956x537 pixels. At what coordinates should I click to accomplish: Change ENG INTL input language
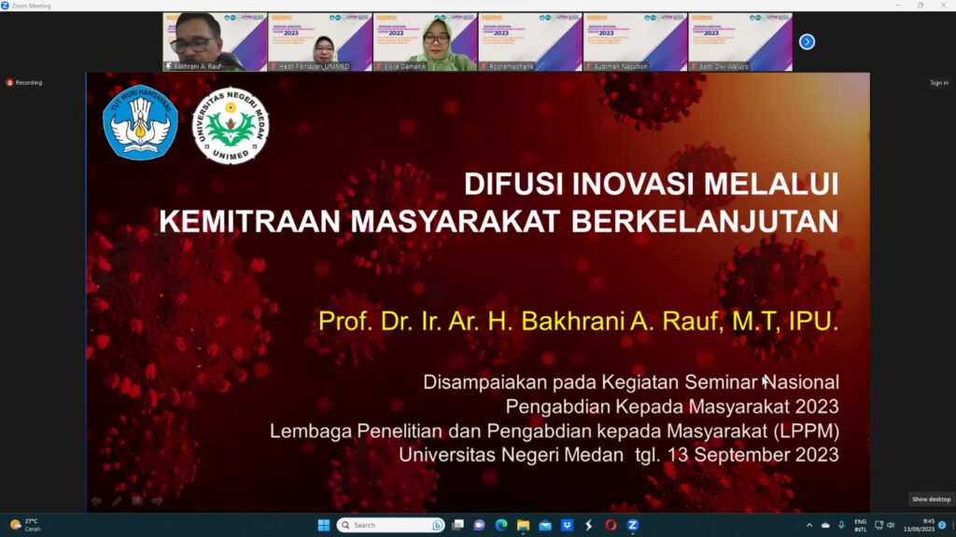[860, 526]
